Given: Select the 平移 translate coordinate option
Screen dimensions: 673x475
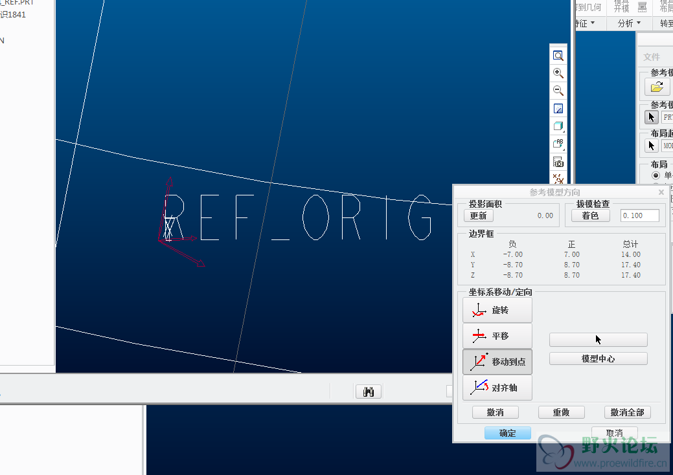Looking at the screenshot, I should tap(497, 336).
